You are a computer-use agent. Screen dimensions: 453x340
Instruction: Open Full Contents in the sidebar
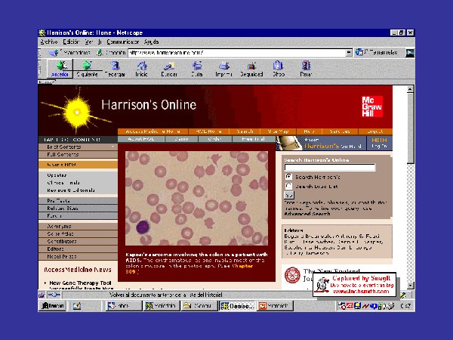[x=78, y=154]
